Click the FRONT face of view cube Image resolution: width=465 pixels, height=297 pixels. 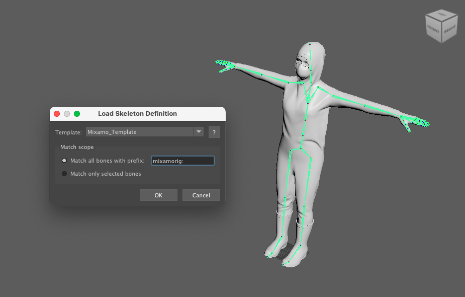point(433,29)
